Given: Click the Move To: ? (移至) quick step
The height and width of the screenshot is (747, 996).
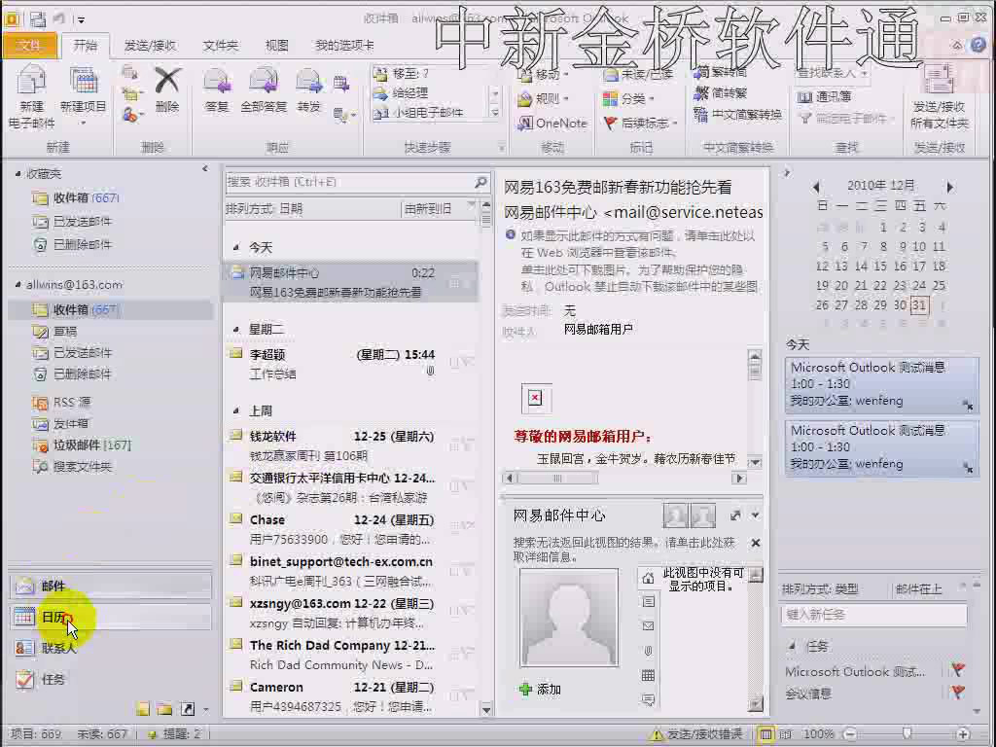Looking at the screenshot, I should [402, 74].
